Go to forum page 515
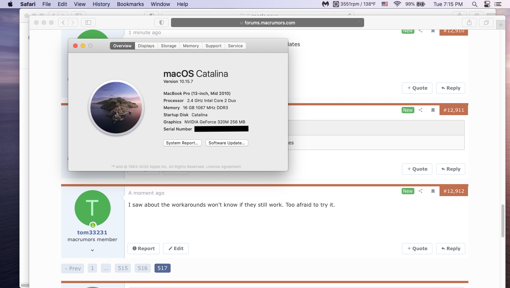This screenshot has width=510, height=288. click(123, 268)
